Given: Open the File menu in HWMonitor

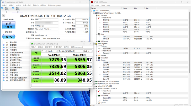Looking at the screenshot, I should point(92,5).
